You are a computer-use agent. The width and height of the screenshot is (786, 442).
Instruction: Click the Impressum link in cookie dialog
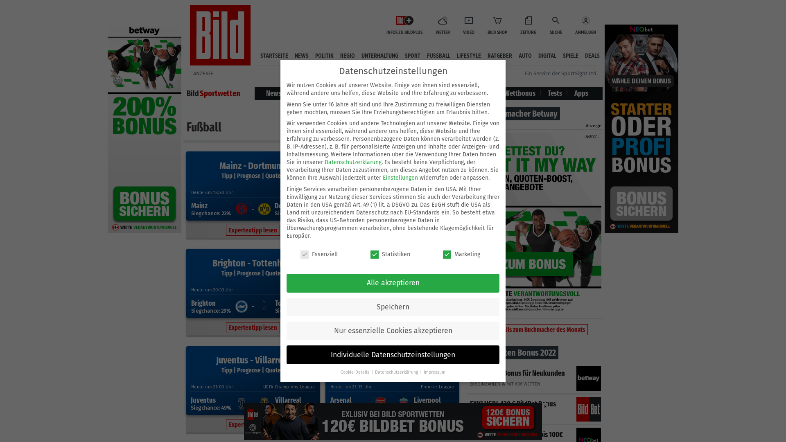pyautogui.click(x=435, y=372)
